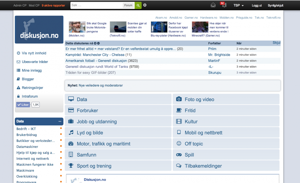Click the tablet icon in Mobil og nettbrett
The image size is (300, 183).
point(179,132)
